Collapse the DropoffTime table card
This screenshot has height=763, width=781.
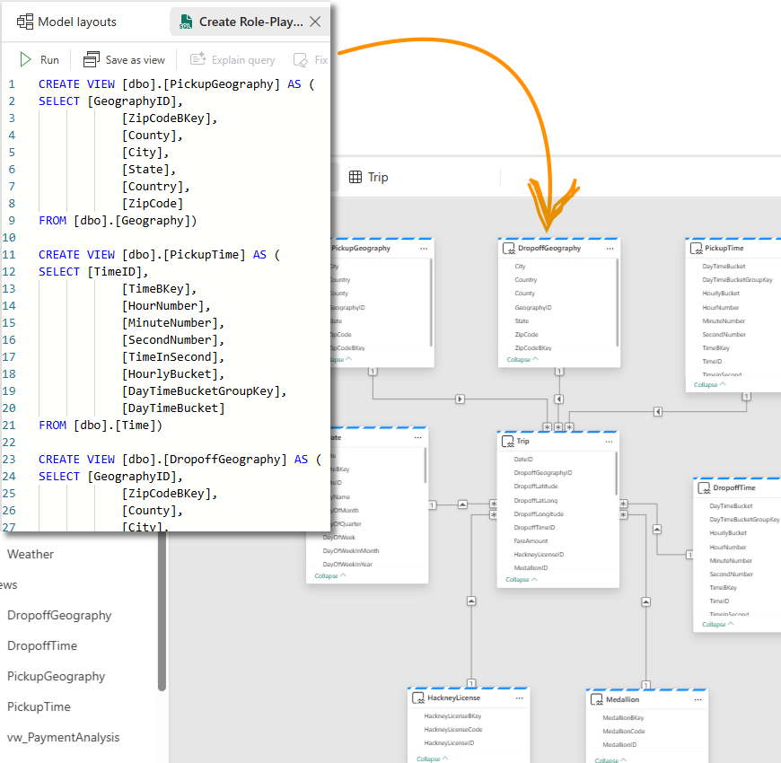[717, 624]
